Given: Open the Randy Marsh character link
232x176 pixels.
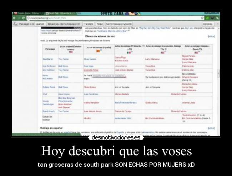Looking at the screenshot, I should tap(49, 111).
